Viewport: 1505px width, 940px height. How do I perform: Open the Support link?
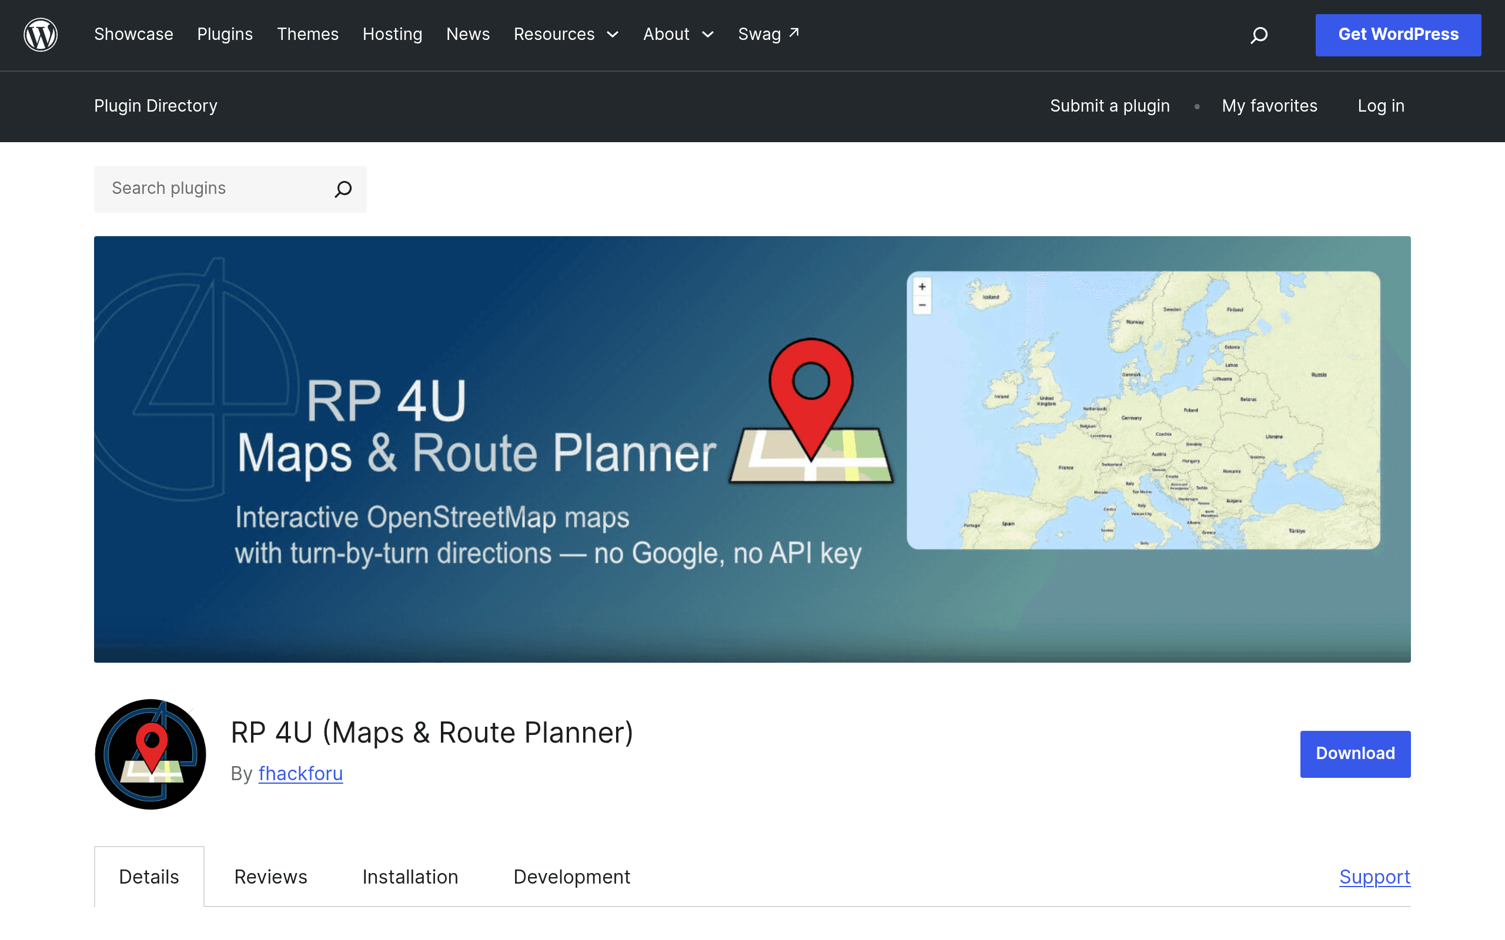[1375, 877]
